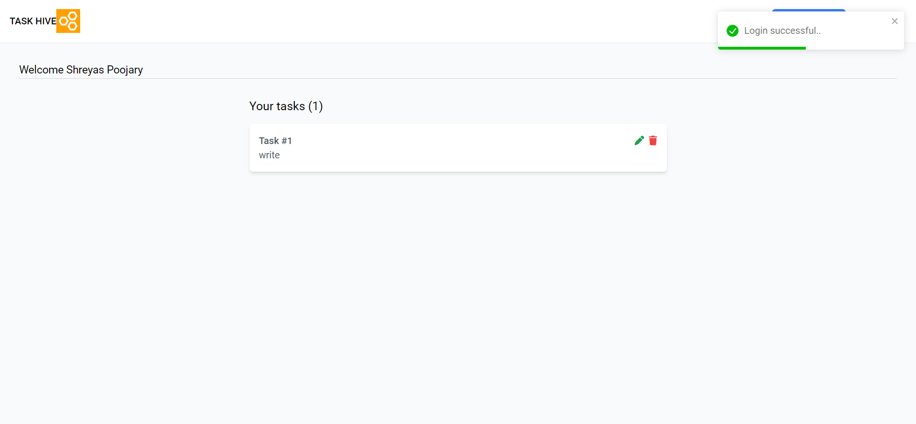The height and width of the screenshot is (424, 916).
Task: Click the trash can icon beside the pencil
Action: [653, 141]
